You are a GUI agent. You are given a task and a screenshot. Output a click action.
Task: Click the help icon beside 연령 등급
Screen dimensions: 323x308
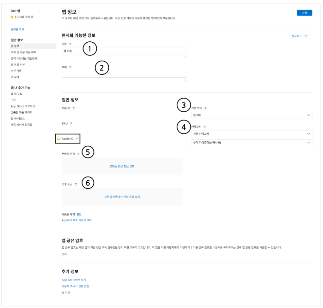(x=76, y=184)
